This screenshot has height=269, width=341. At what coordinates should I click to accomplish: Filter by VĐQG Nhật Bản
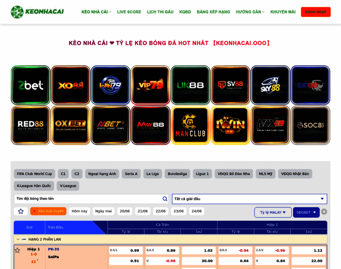click(295, 174)
